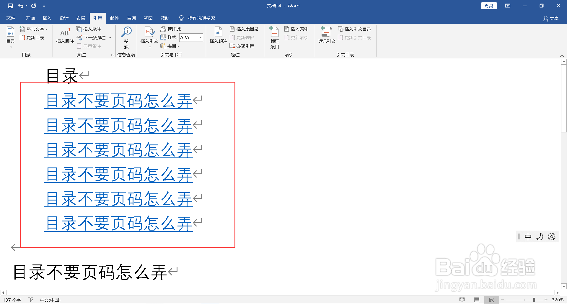This screenshot has height=304, width=567.
Task: Switch to the 布局 tab
Action: point(81,18)
